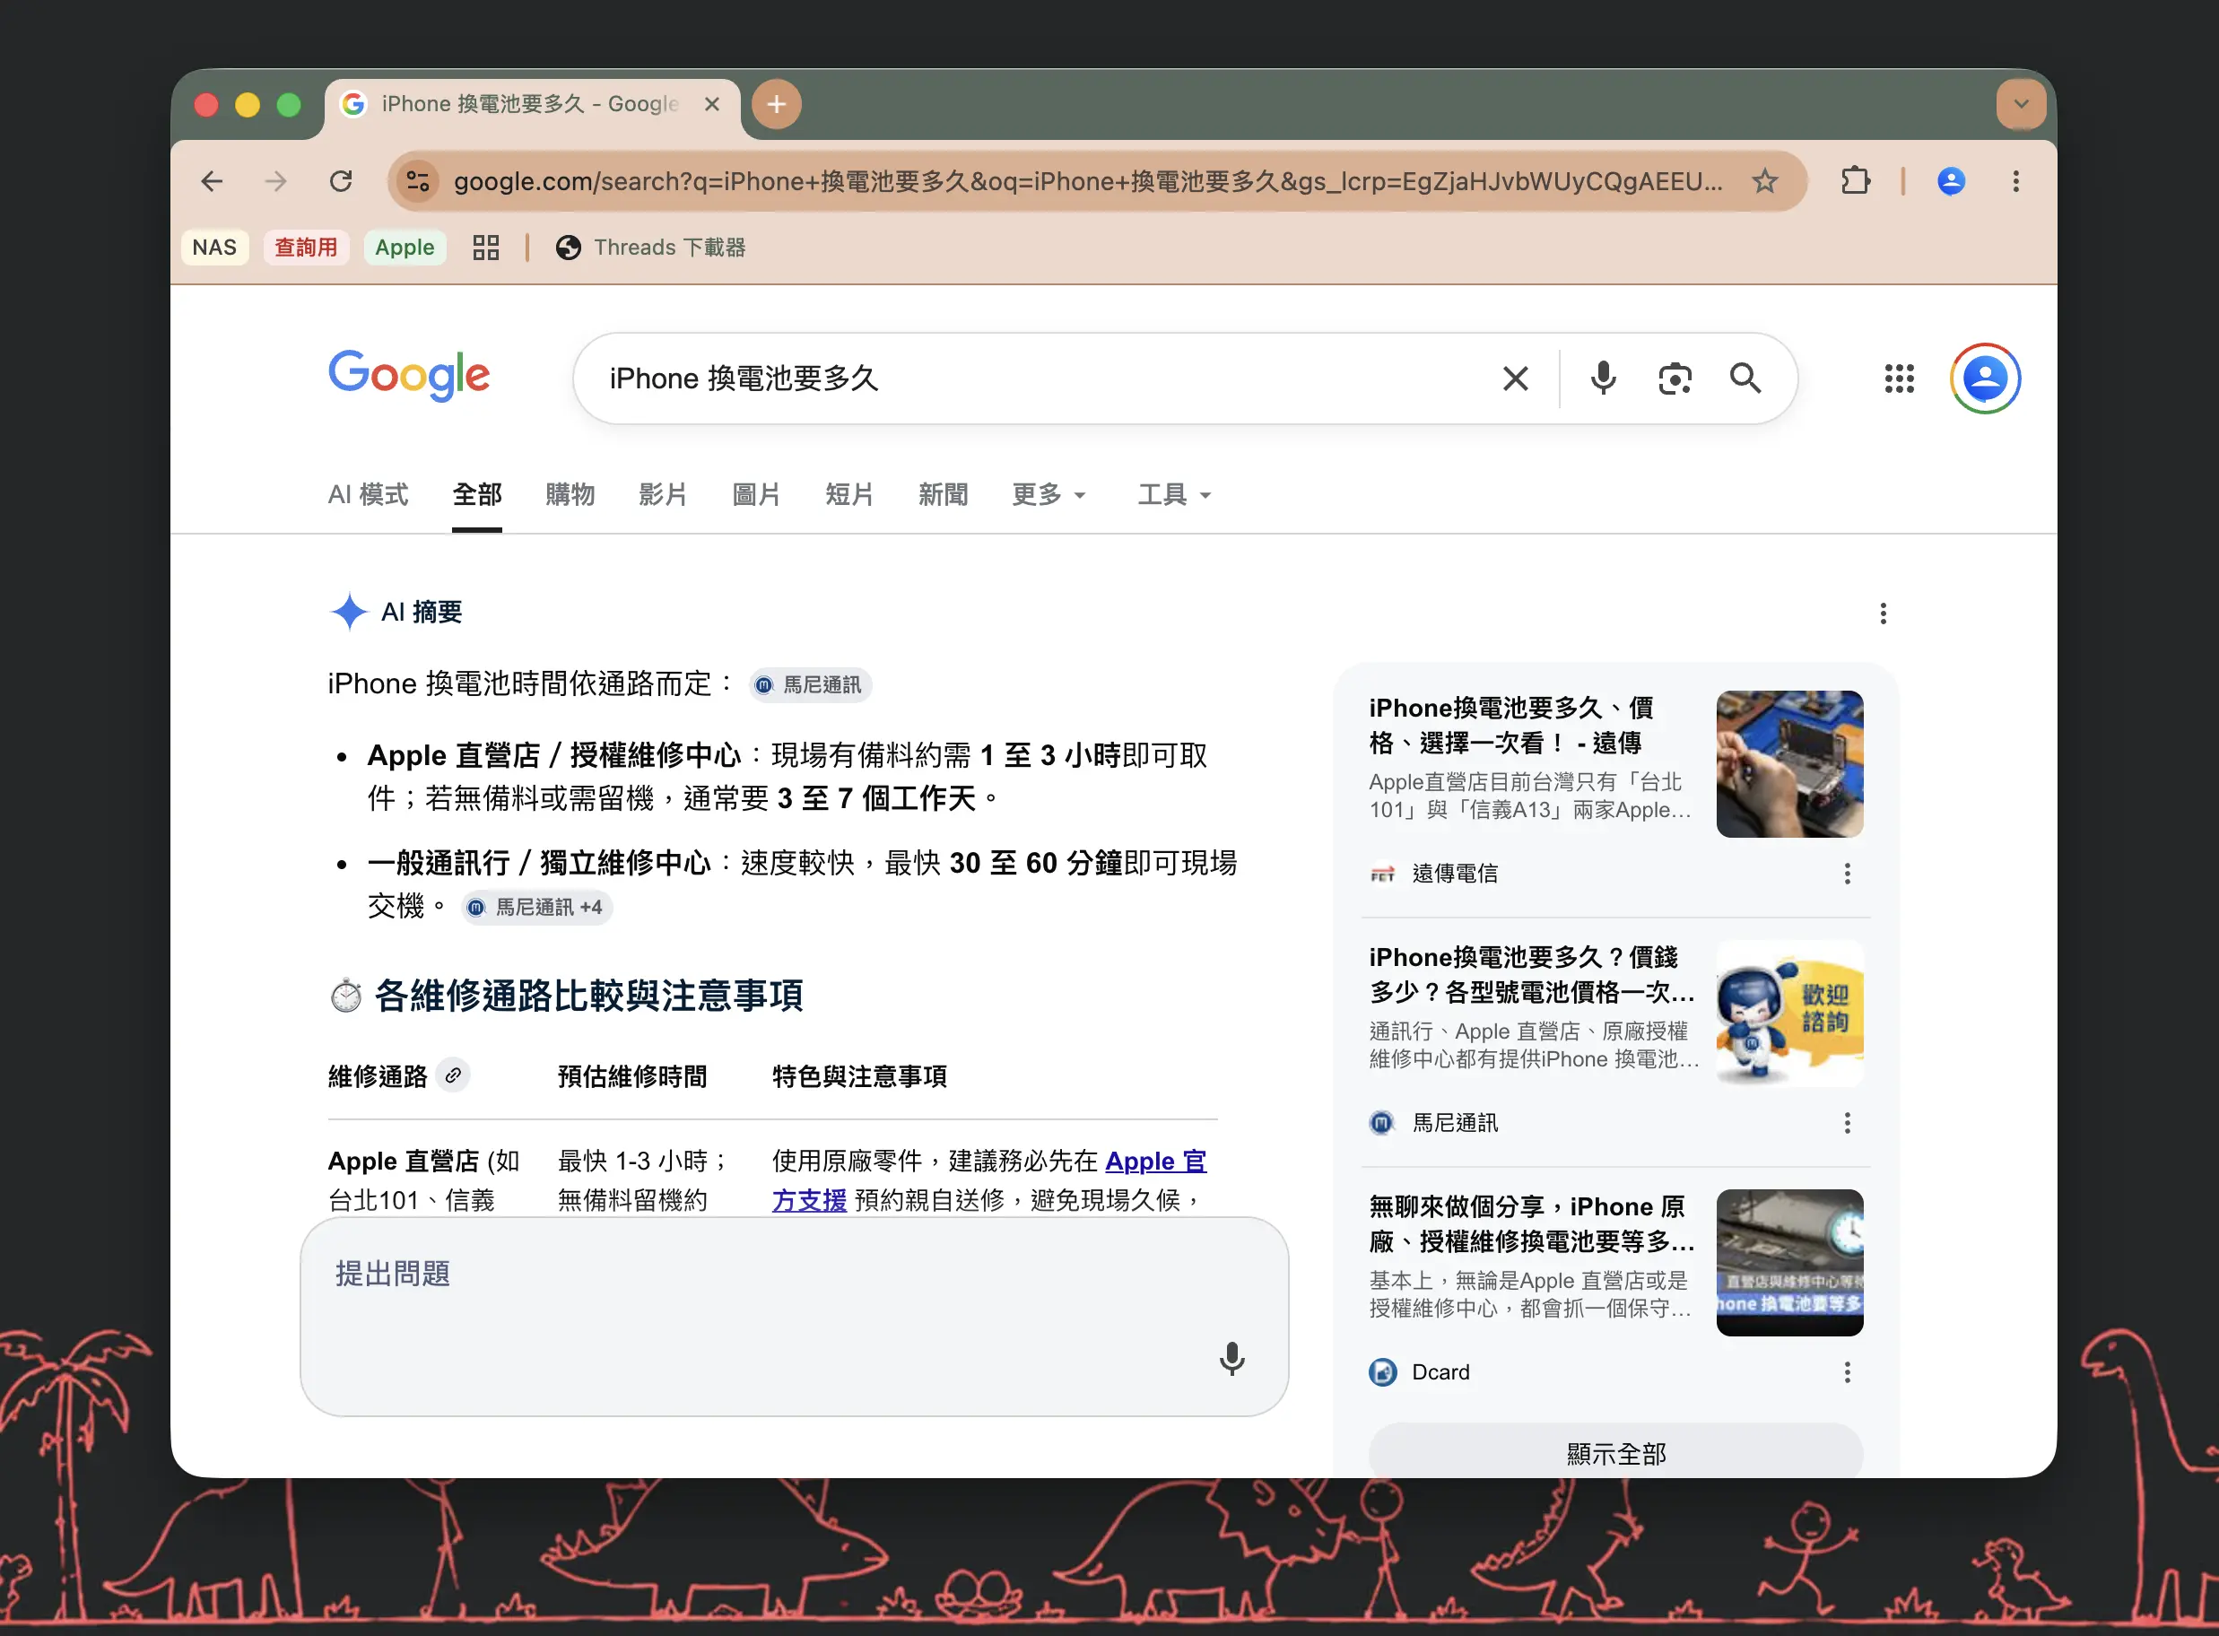Open site information in address bar
The image size is (2219, 1636).
(x=419, y=181)
